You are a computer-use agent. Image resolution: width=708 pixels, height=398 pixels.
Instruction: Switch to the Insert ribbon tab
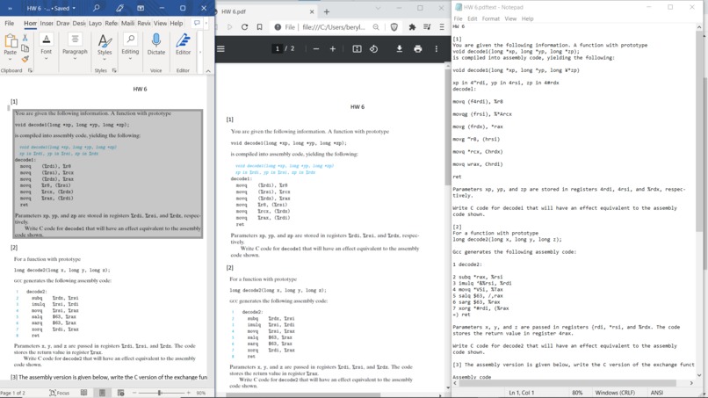pos(47,23)
